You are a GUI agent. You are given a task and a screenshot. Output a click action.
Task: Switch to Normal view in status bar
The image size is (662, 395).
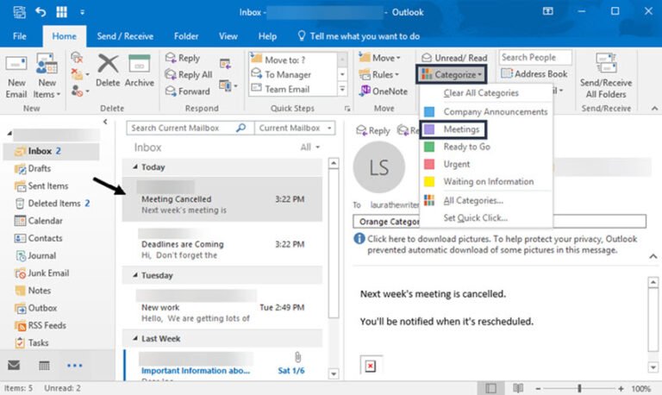(490, 388)
